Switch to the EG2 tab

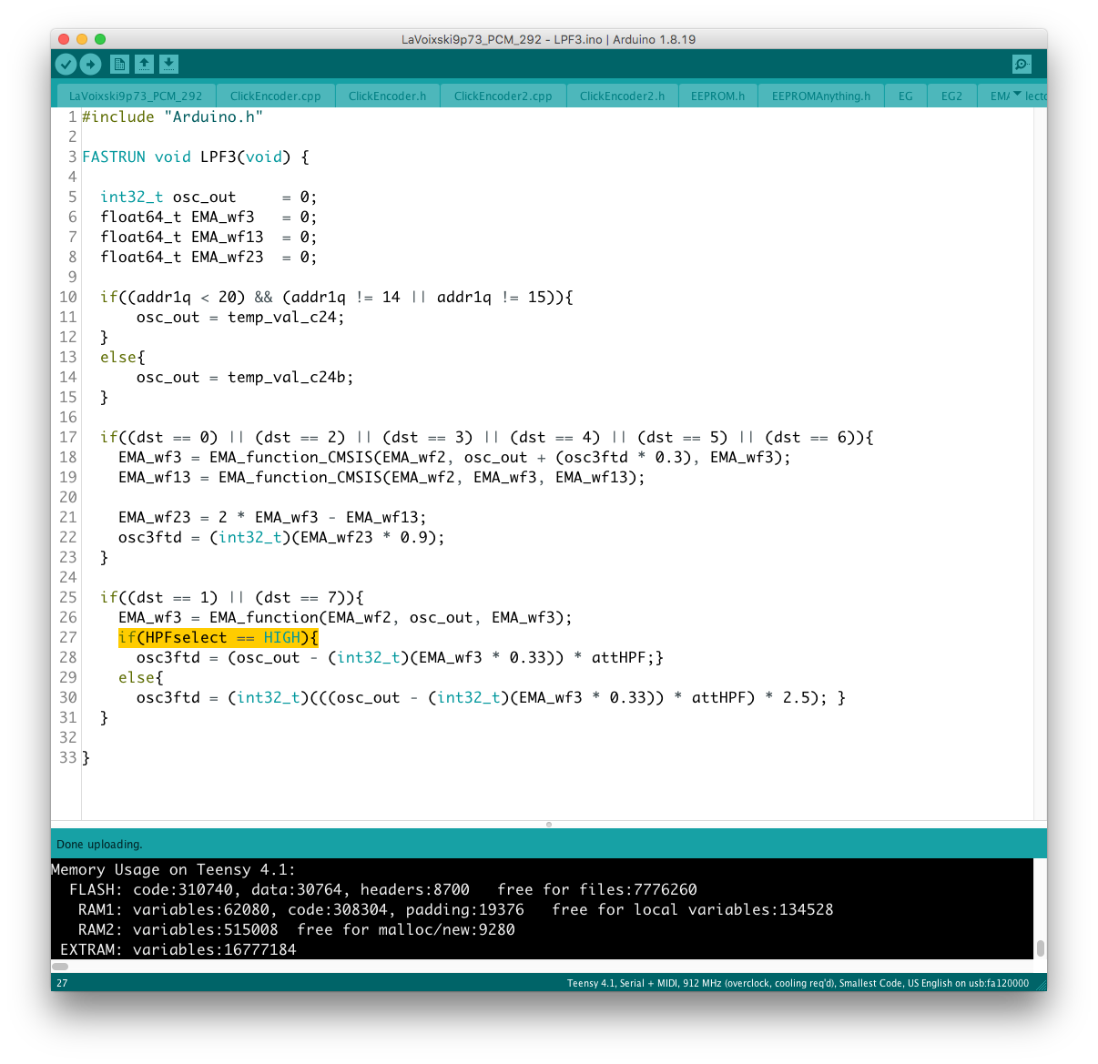coord(951,96)
